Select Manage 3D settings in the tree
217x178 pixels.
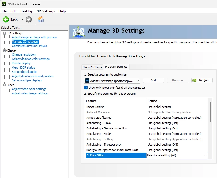pos(25,42)
